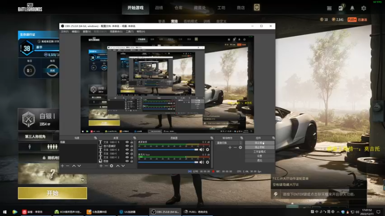Pop out the Scenes dock panel
This screenshot has height=216, width=385.
coord(95,138)
